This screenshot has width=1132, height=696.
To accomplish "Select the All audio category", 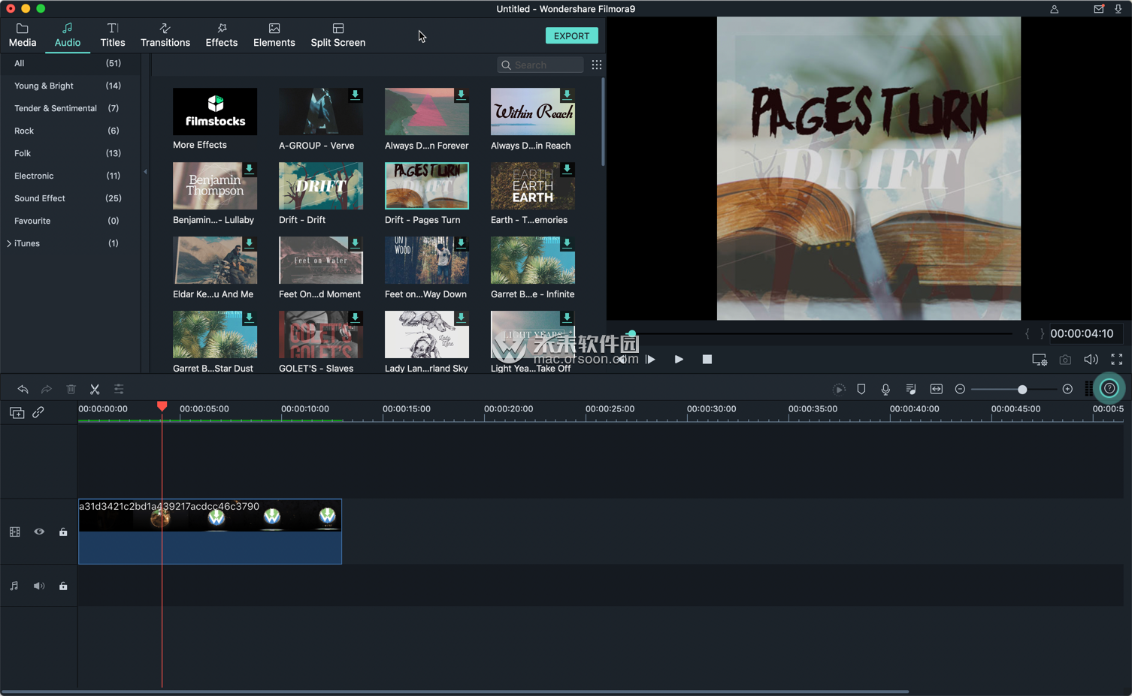I will 71,63.
